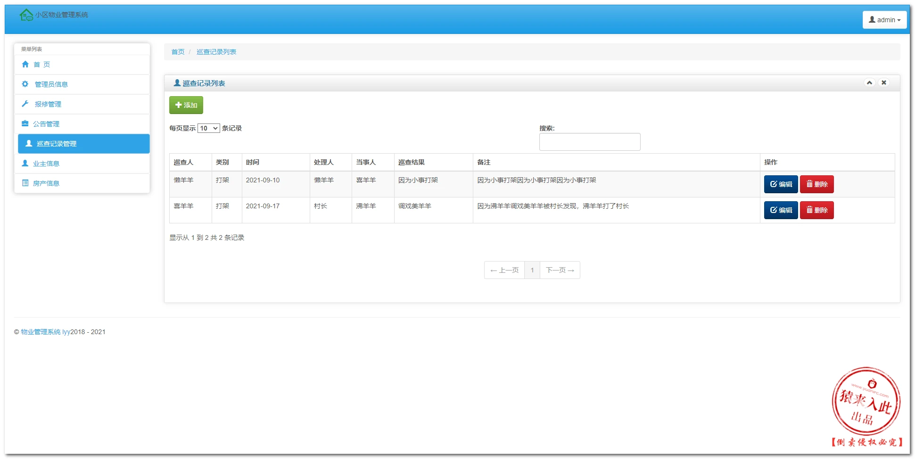Click the green house logo icon
The image size is (915, 459).
click(26, 15)
